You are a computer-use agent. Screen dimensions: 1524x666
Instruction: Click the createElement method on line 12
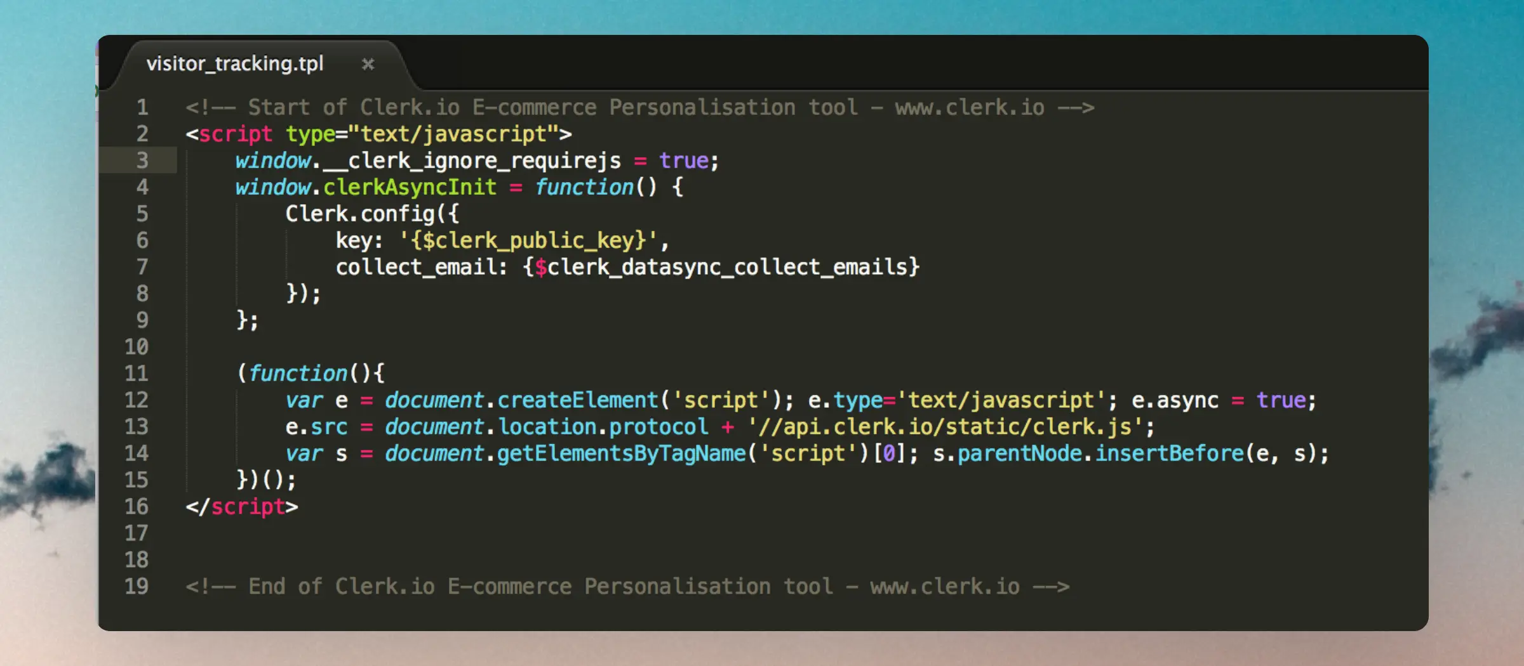[x=577, y=401]
